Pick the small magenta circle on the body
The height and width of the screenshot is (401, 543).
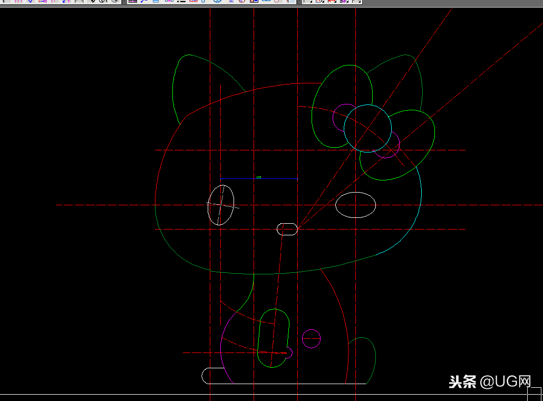[x=312, y=339]
